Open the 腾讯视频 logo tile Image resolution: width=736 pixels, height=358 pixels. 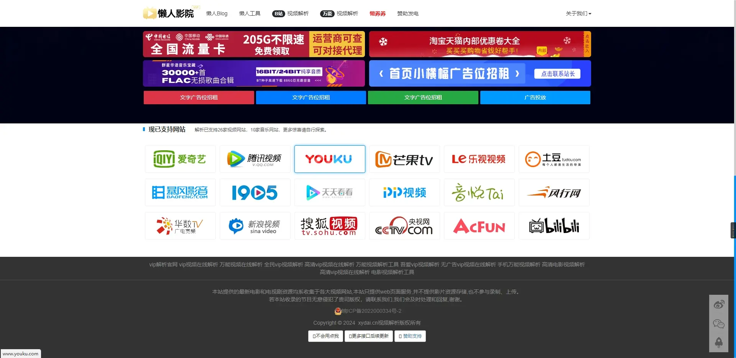[255, 159]
